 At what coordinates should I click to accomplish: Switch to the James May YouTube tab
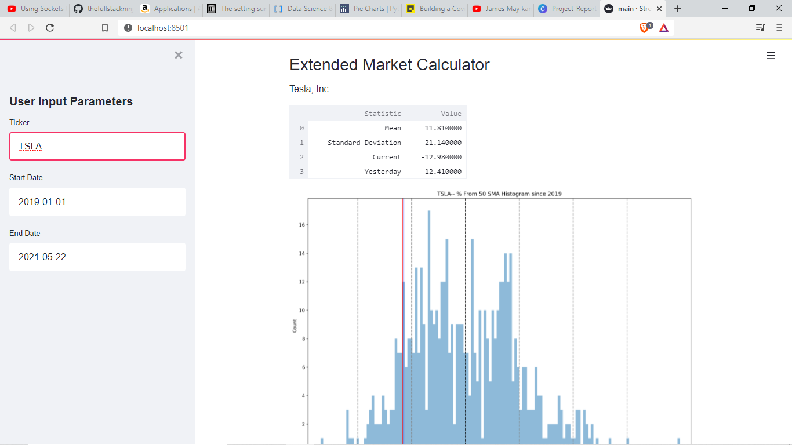coord(502,9)
